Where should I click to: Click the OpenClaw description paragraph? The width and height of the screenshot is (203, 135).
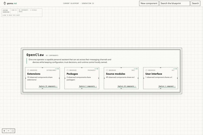point(70,61)
